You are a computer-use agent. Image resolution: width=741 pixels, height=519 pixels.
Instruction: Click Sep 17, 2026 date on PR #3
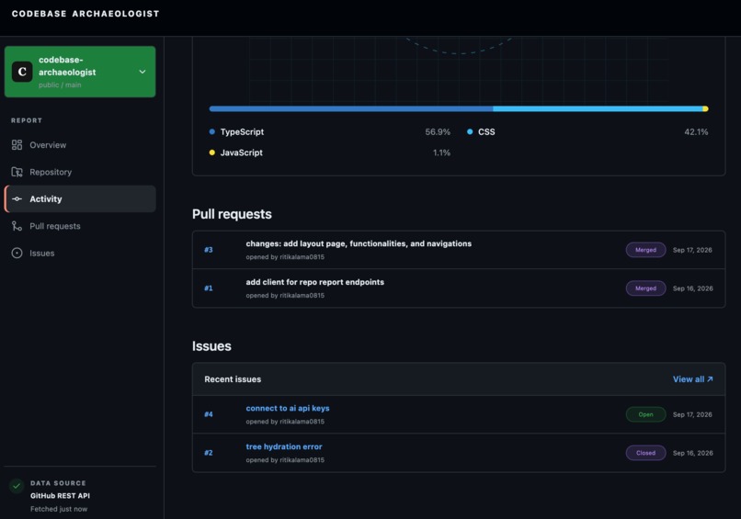point(692,250)
